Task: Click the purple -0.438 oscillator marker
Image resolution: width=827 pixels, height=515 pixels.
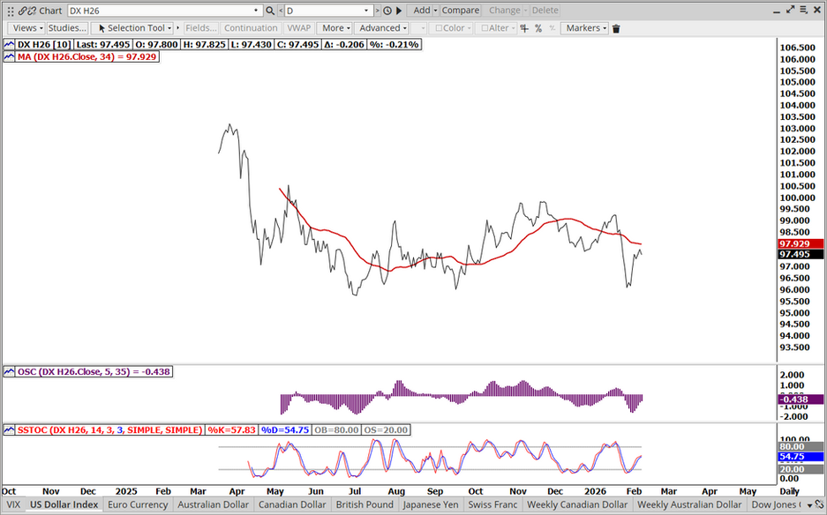Action: 801,399
